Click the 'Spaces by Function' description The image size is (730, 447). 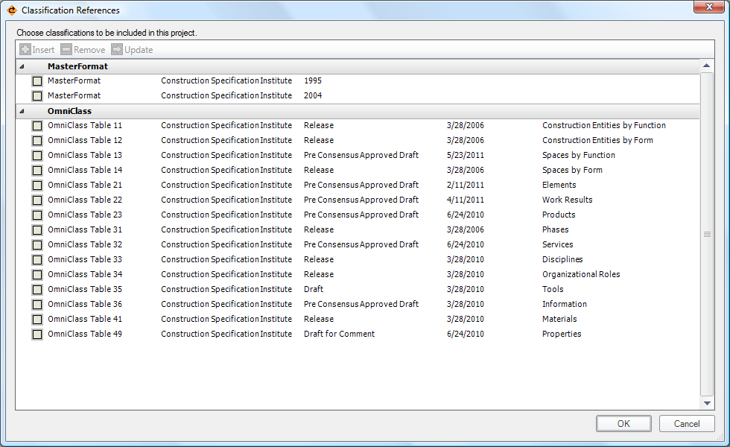pyautogui.click(x=578, y=156)
